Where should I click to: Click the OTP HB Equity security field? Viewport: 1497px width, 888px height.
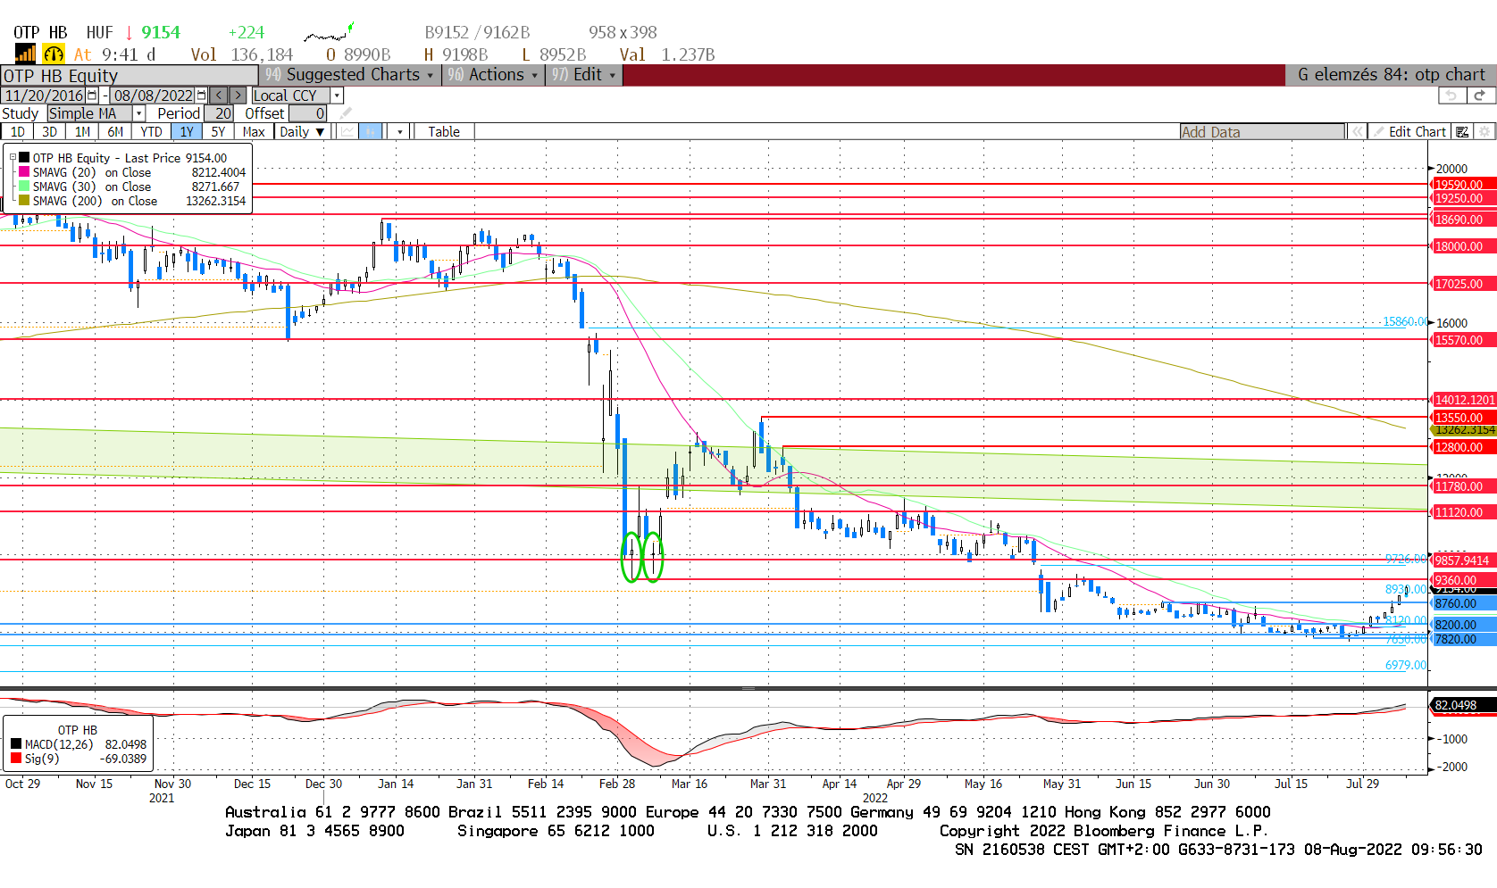[x=130, y=76]
